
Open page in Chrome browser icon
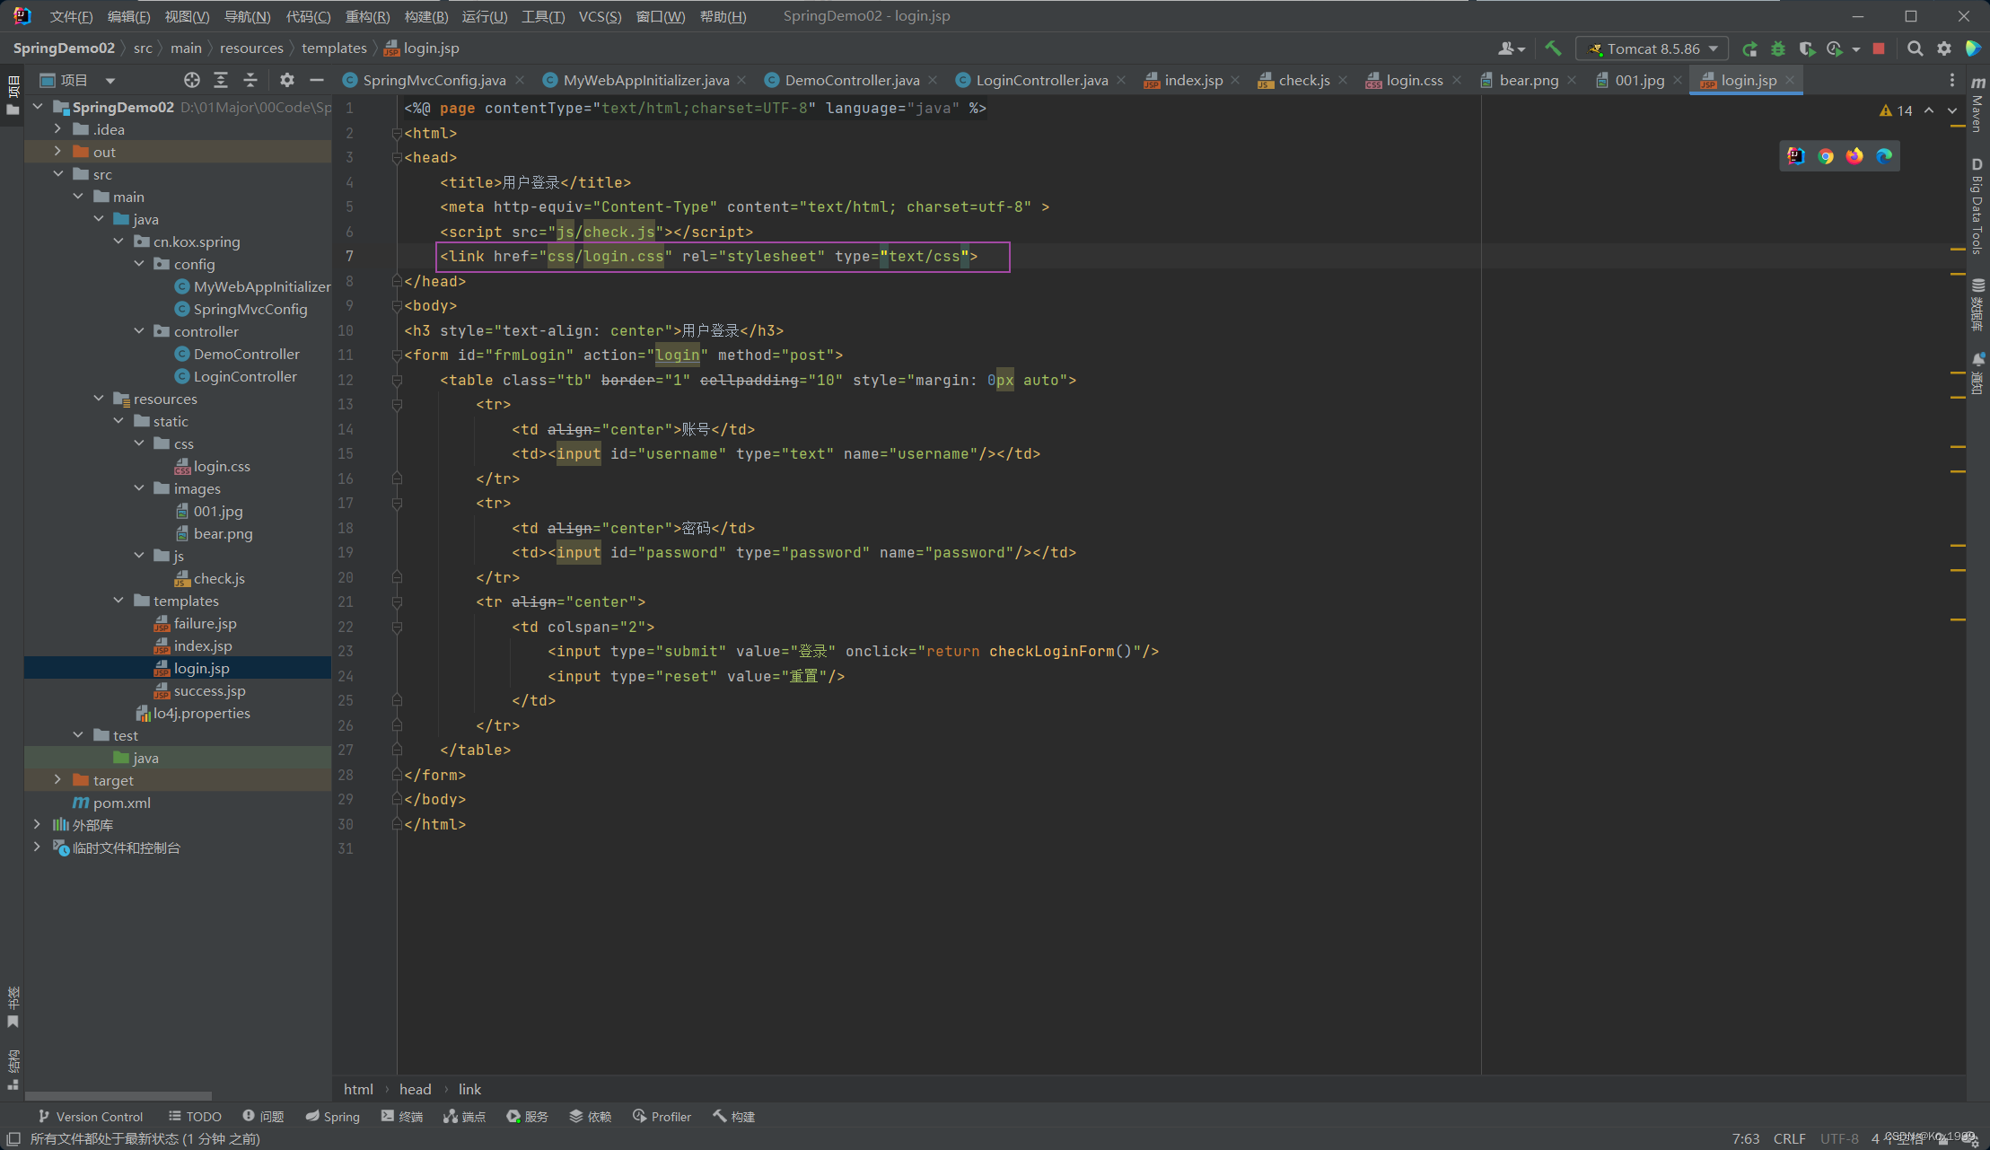click(1826, 156)
